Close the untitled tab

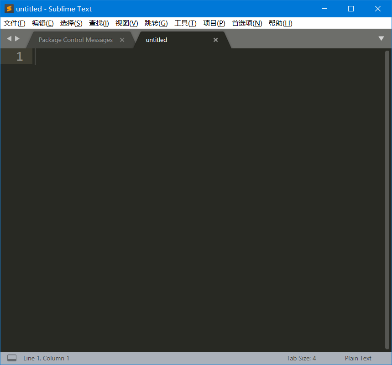click(x=215, y=40)
